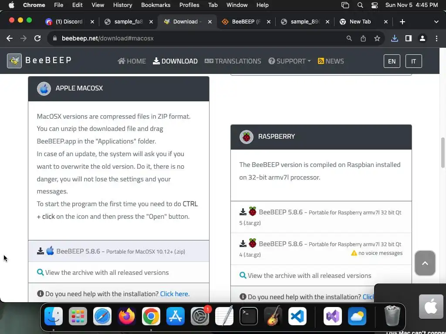This screenshot has height=334, width=446.
Task: Launch GarageBand from the Dock
Action: click(273, 316)
